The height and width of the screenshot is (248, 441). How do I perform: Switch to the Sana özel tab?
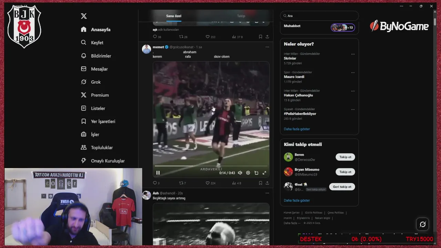[174, 16]
